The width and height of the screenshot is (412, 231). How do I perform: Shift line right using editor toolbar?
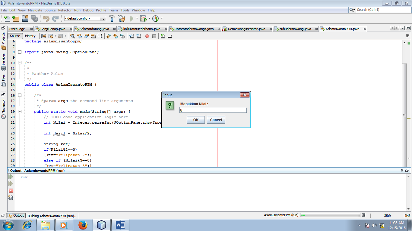[138, 36]
